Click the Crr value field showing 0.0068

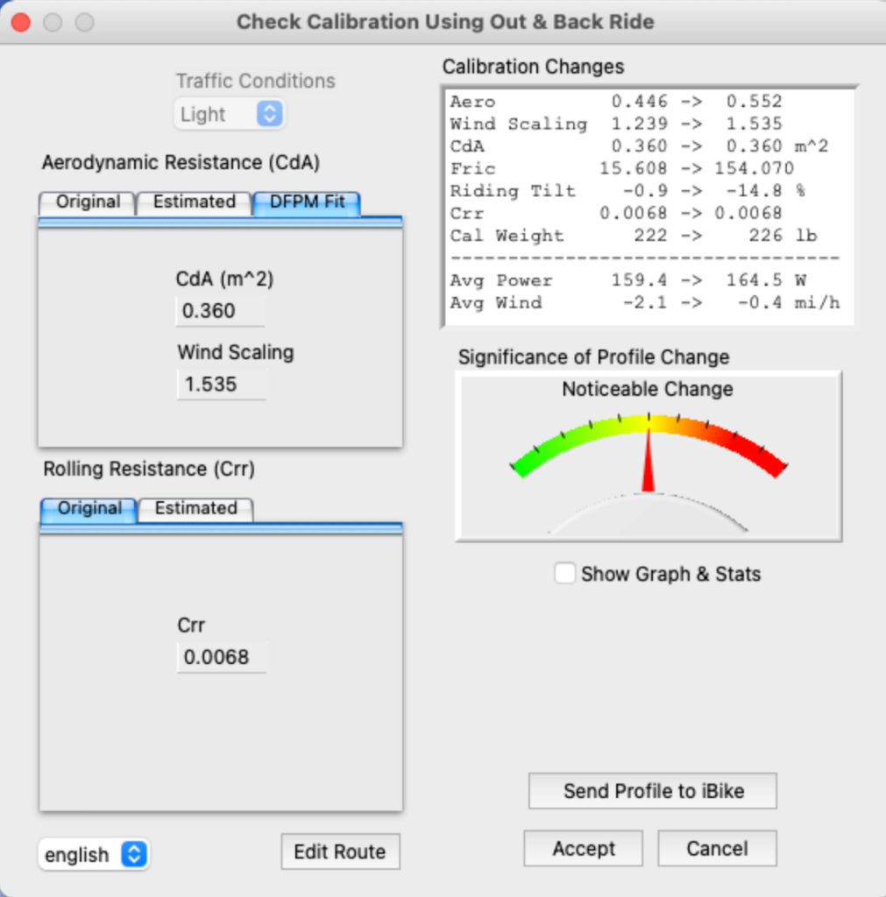click(x=221, y=656)
